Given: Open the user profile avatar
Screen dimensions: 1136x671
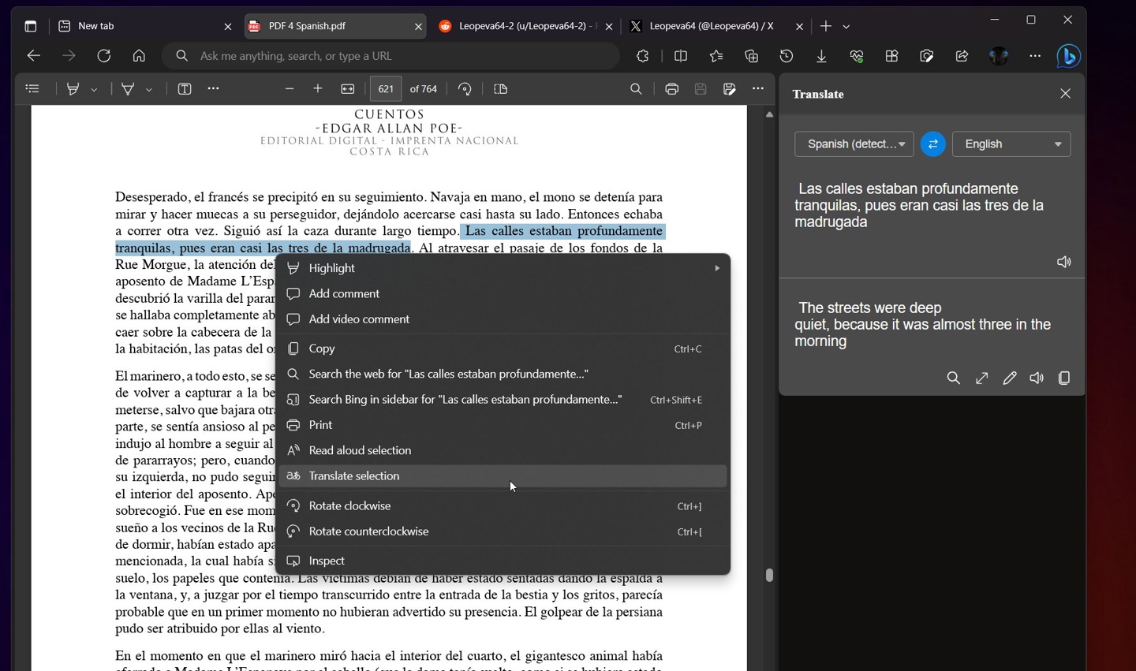Looking at the screenshot, I should 1000,56.
